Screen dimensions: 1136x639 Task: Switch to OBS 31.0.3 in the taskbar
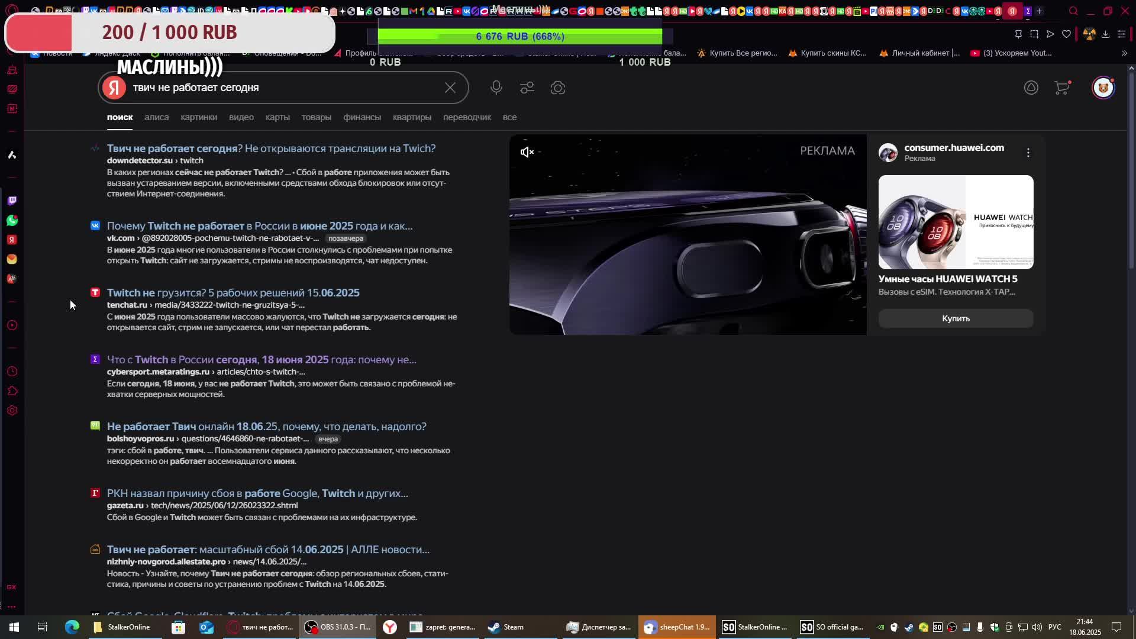point(338,627)
